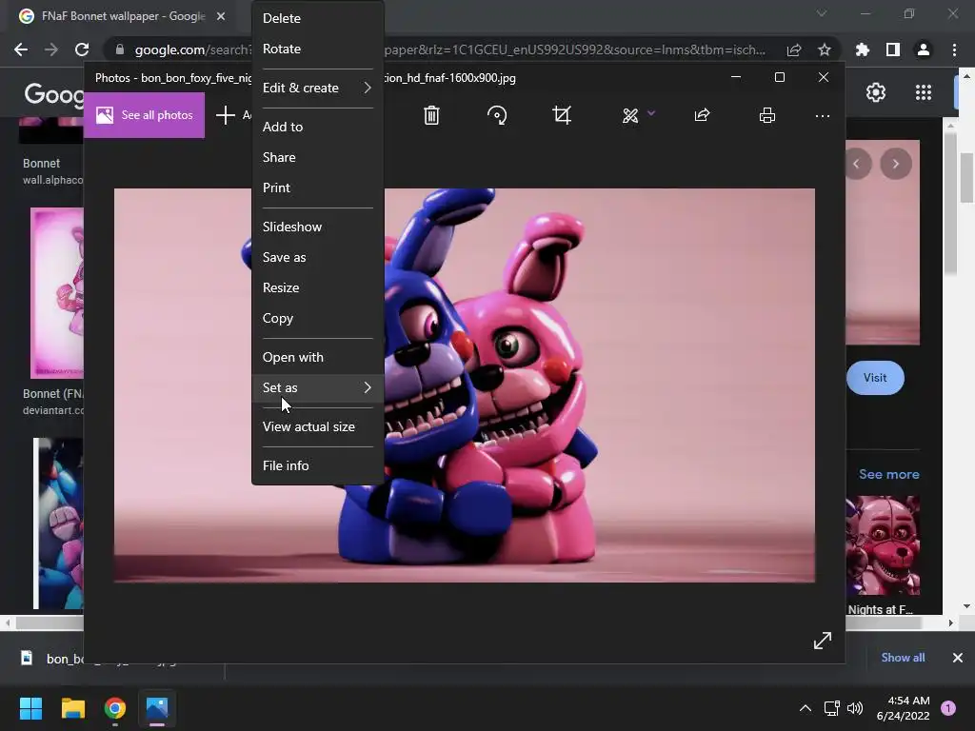
Task: Select Open with in context menu
Action: 317,357
